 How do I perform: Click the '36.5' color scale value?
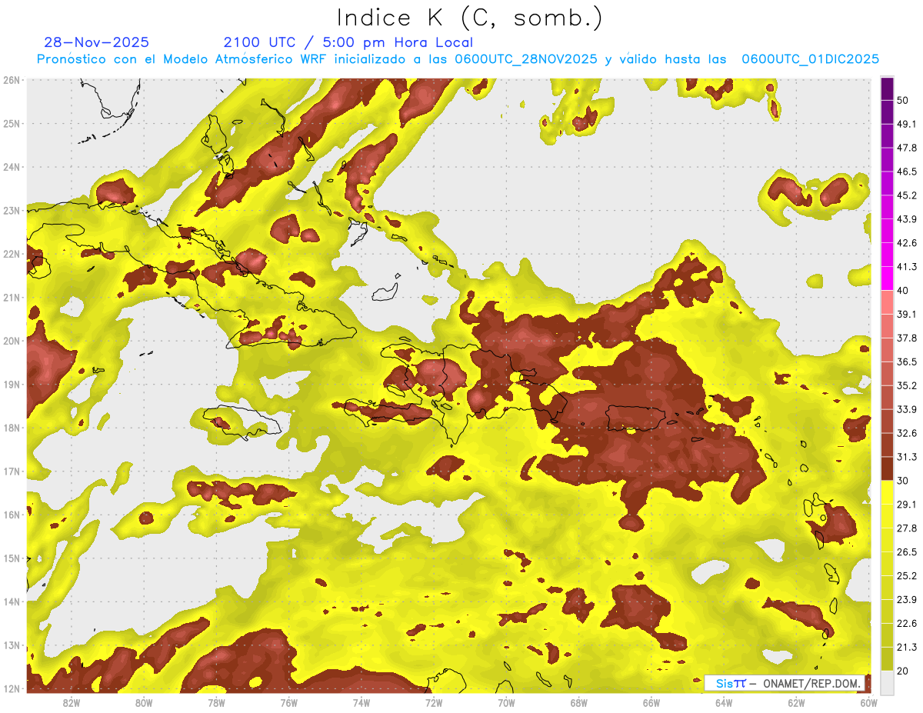click(906, 361)
